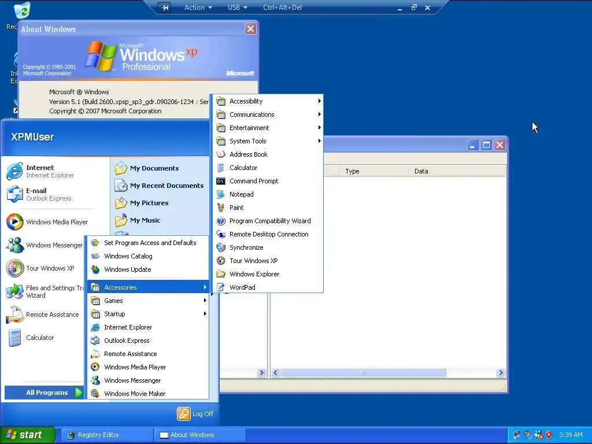Click Registry Editor horizontal scrollbar thumb

[363, 373]
